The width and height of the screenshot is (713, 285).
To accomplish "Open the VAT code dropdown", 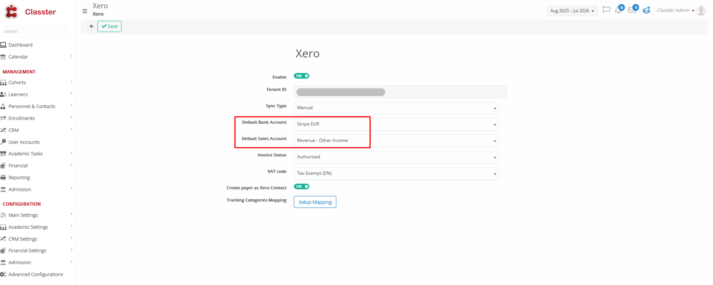I will pos(396,174).
